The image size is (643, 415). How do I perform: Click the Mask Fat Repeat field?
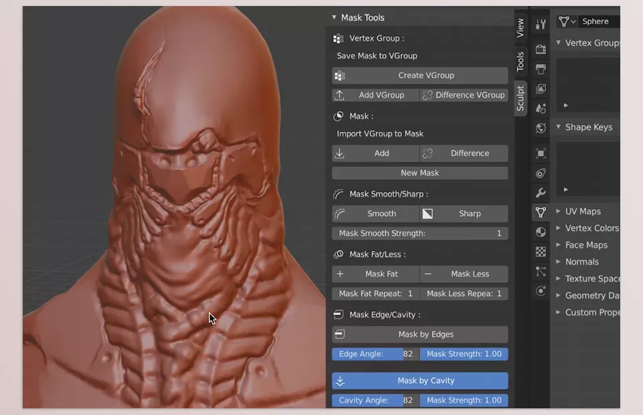[376, 293]
